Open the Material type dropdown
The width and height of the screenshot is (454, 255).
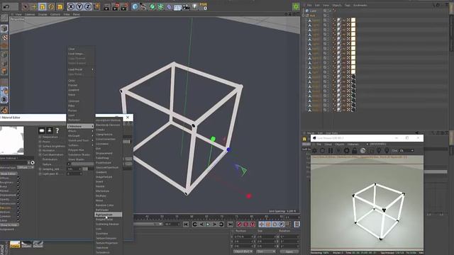click(x=26, y=167)
